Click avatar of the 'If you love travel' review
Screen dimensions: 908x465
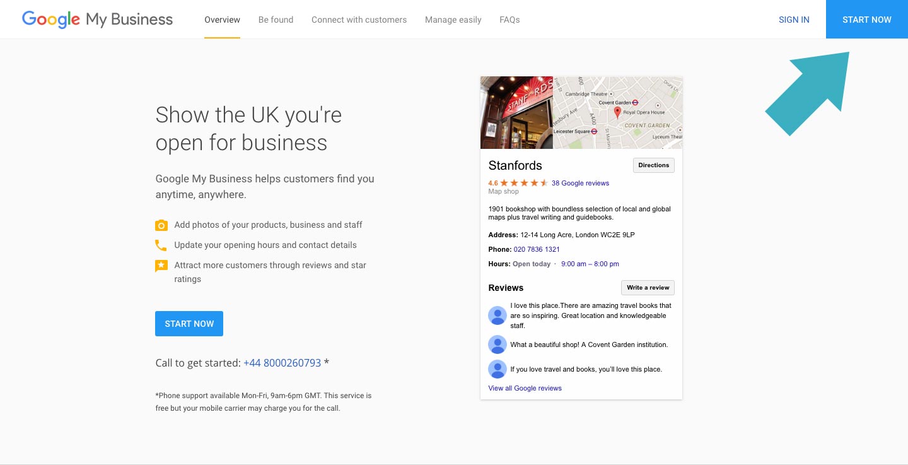[498, 369]
